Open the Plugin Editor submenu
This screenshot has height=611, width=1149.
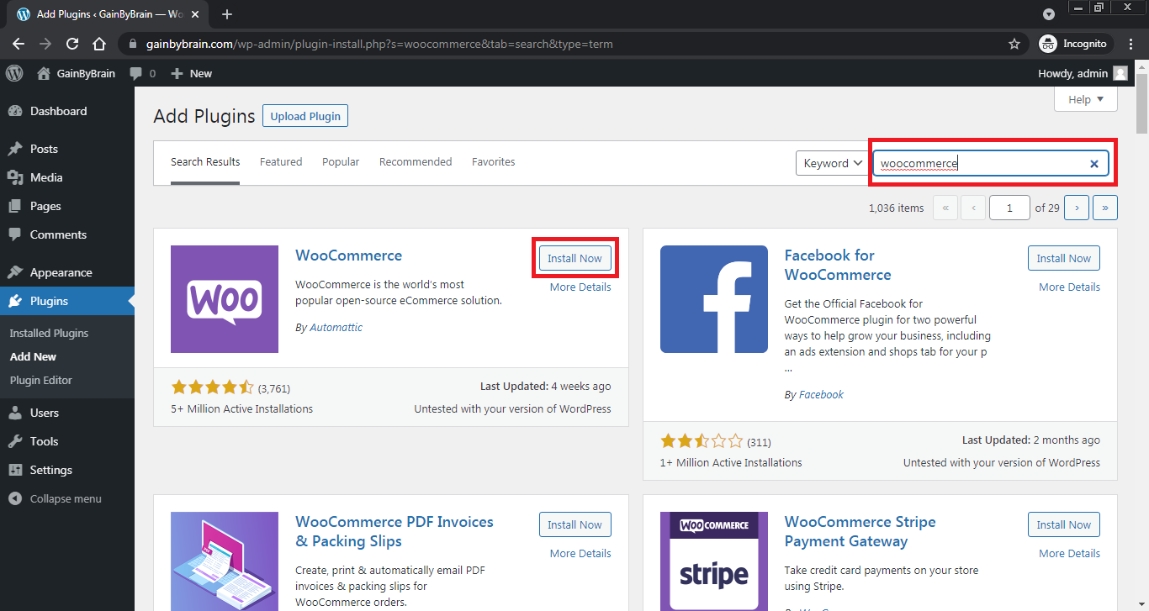(x=41, y=380)
